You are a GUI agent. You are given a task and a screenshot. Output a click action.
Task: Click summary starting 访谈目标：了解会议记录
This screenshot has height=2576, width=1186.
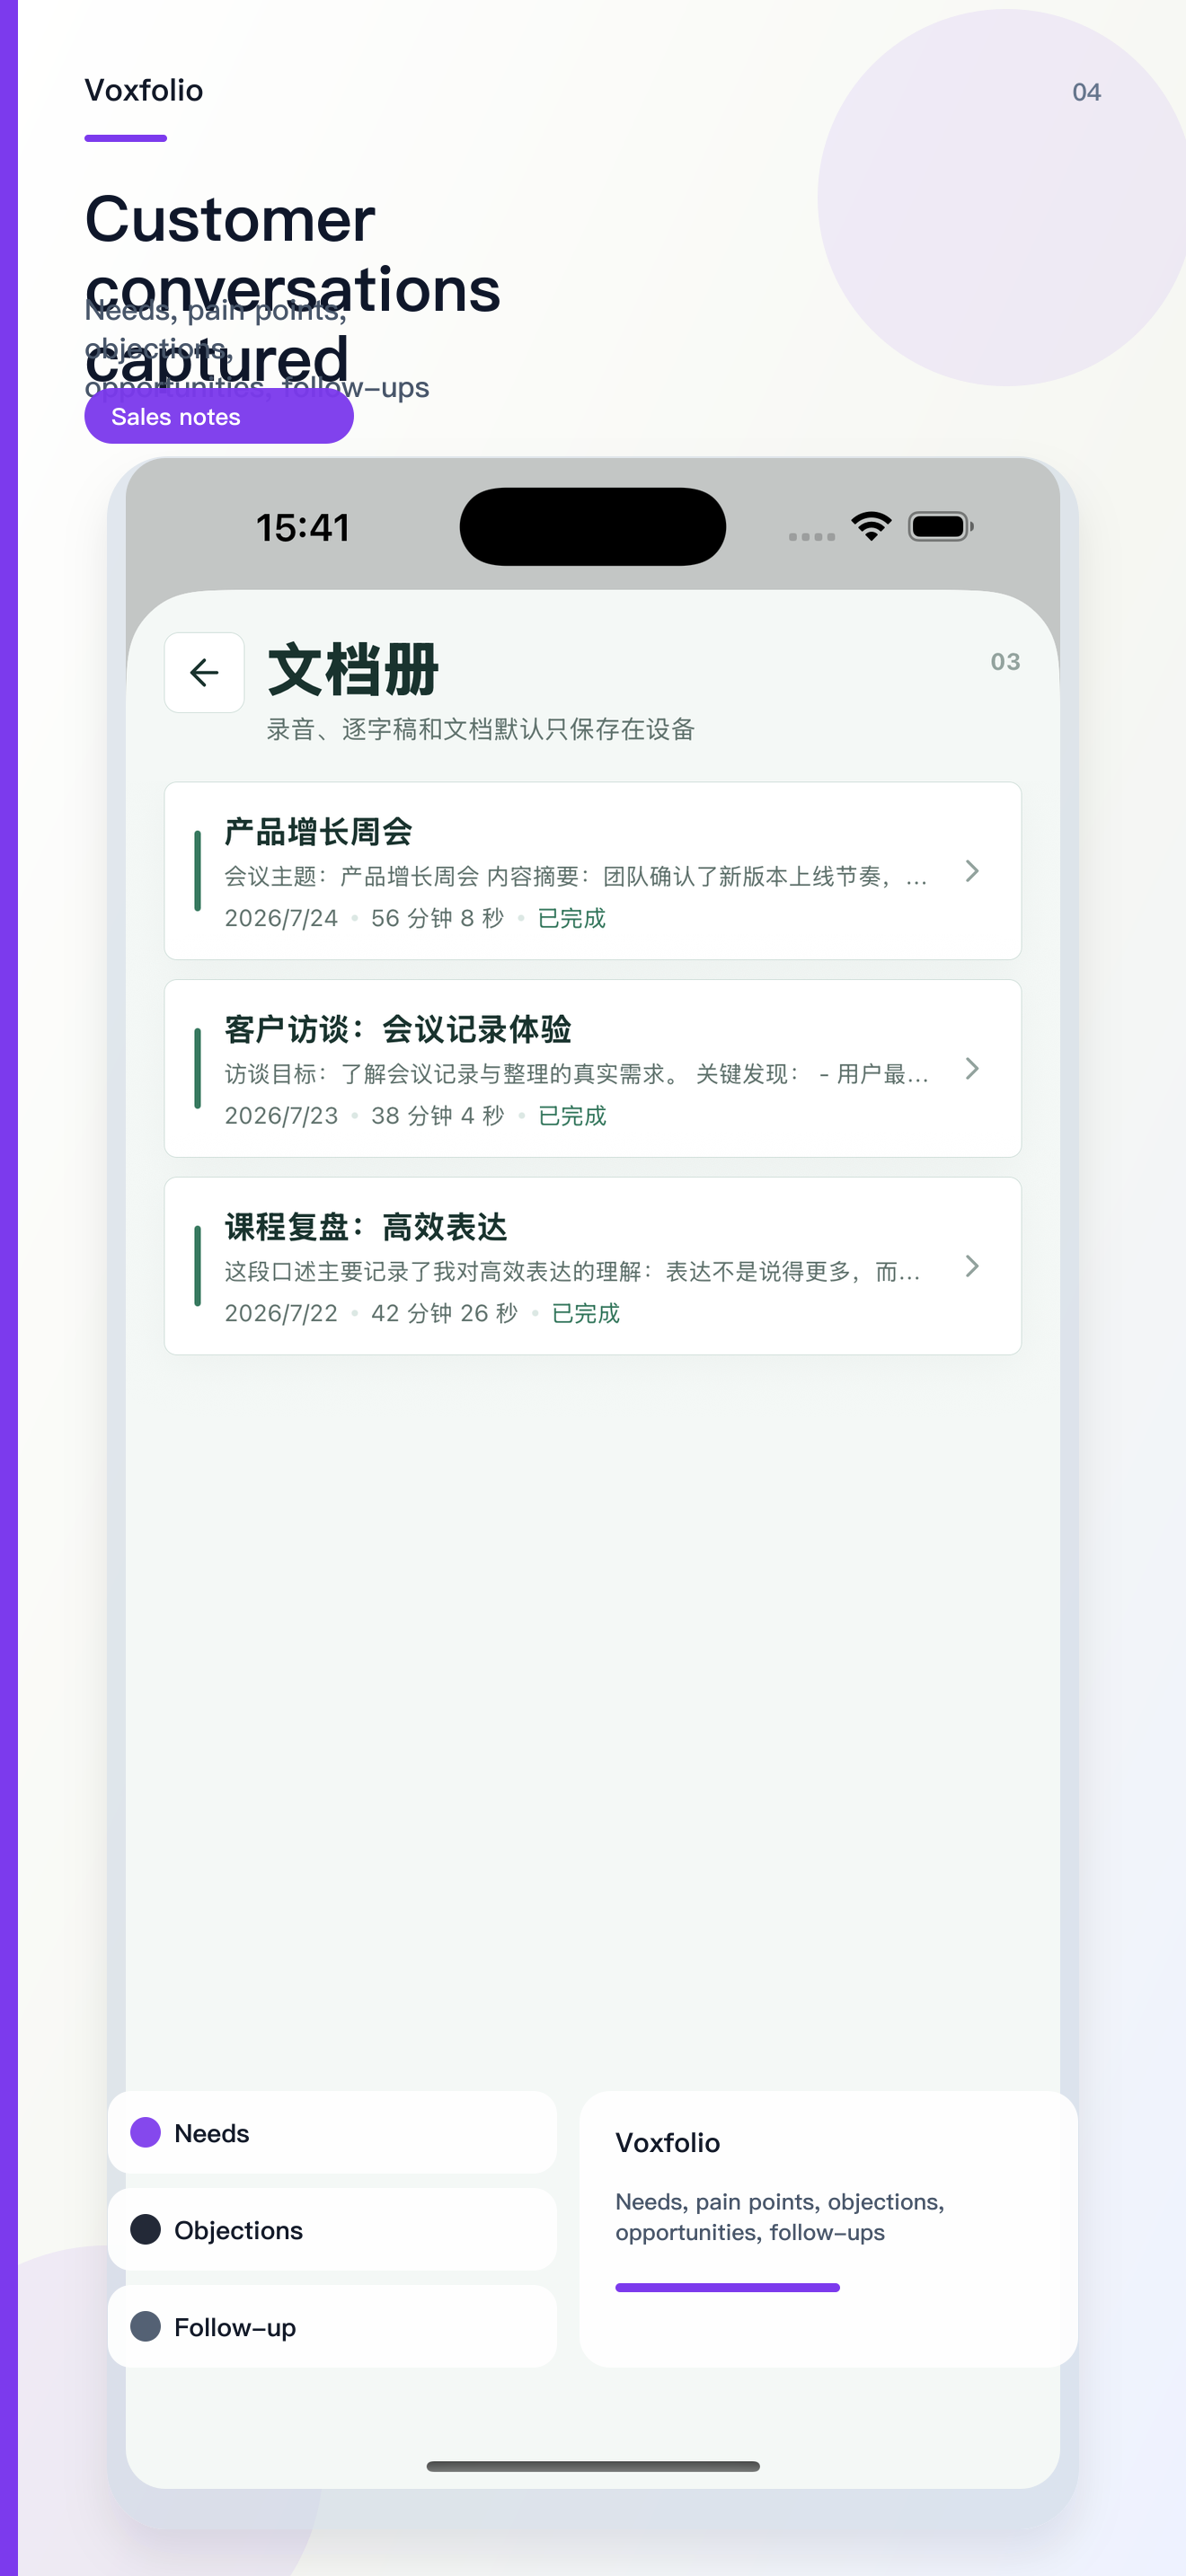[576, 1074]
